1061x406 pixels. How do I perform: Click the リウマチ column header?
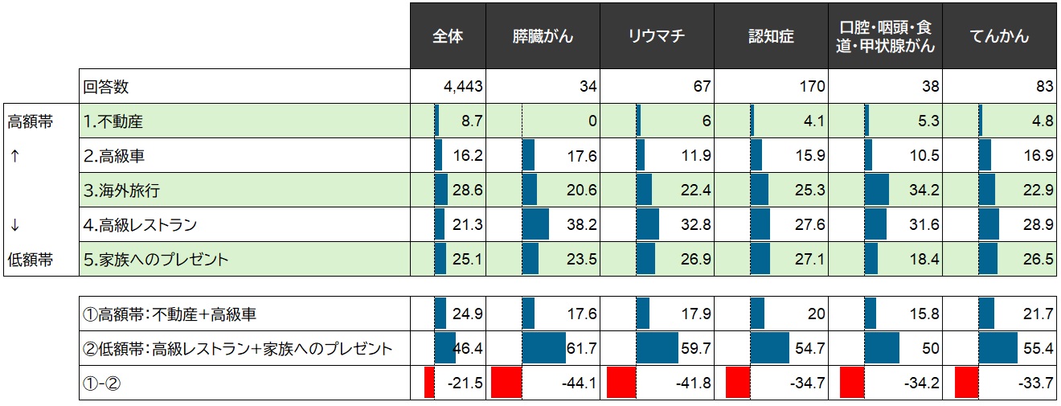(657, 36)
